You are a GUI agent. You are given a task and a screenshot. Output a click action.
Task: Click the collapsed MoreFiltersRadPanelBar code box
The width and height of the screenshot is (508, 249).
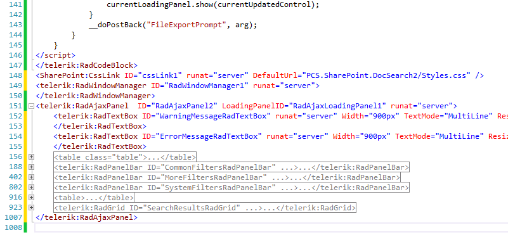227,177
